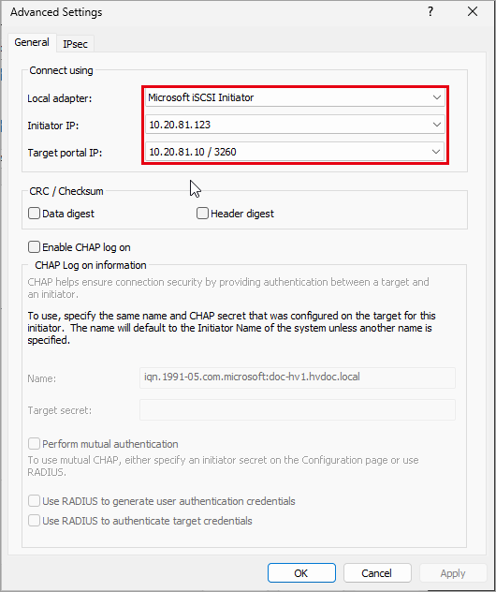
Task: Click the Microsoft iSCSI Initiator adapter value
Action: [x=200, y=97]
